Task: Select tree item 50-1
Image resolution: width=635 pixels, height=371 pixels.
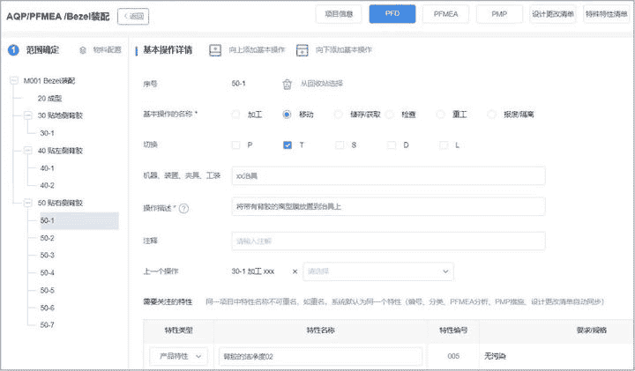Action: pos(79,220)
